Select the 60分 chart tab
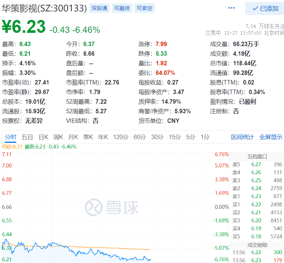284x263 pixels. (140, 137)
